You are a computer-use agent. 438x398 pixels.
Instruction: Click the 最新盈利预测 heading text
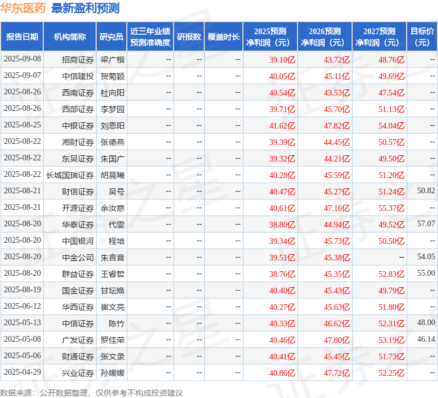(x=85, y=8)
